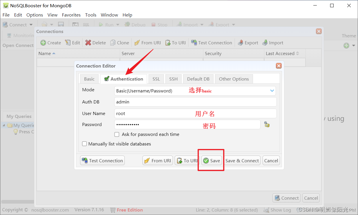Viewport: 358px width, 215px height.
Task: Click From URI button in Connection Editor
Action: click(x=158, y=161)
